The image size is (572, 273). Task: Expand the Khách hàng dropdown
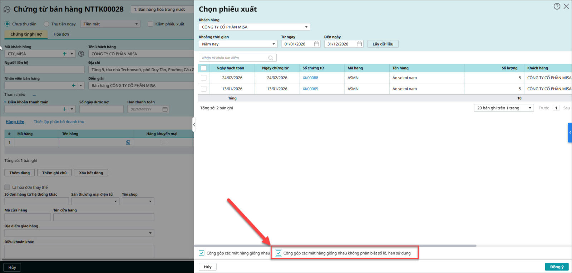tap(306, 27)
